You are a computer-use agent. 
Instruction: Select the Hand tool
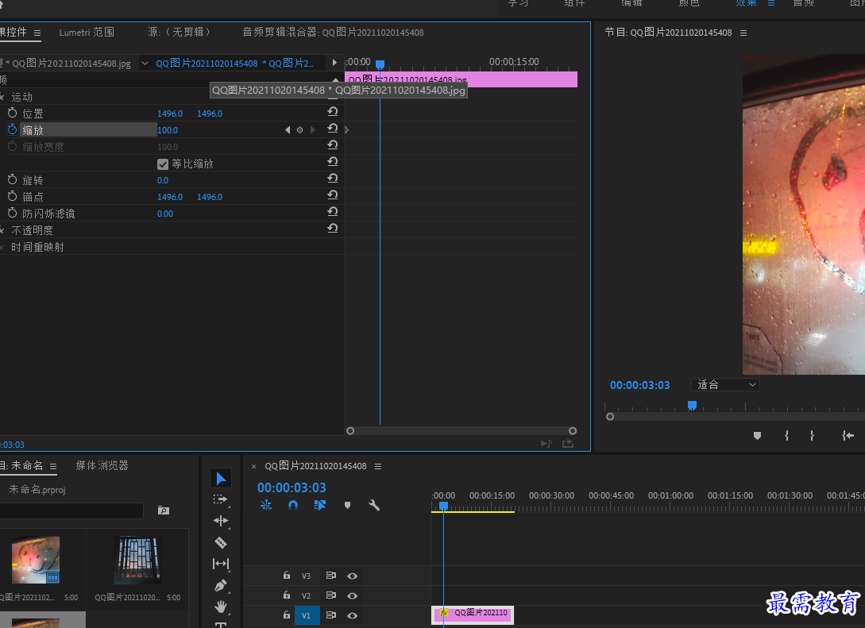pos(221,607)
